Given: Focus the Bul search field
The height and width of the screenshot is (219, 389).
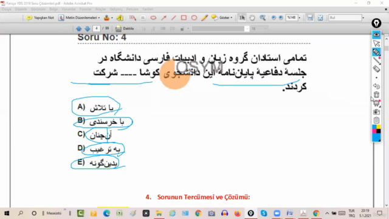Looking at the screenshot, I should (x=345, y=18).
